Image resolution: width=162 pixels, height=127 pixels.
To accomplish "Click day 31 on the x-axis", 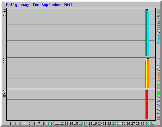I will (152, 124).
